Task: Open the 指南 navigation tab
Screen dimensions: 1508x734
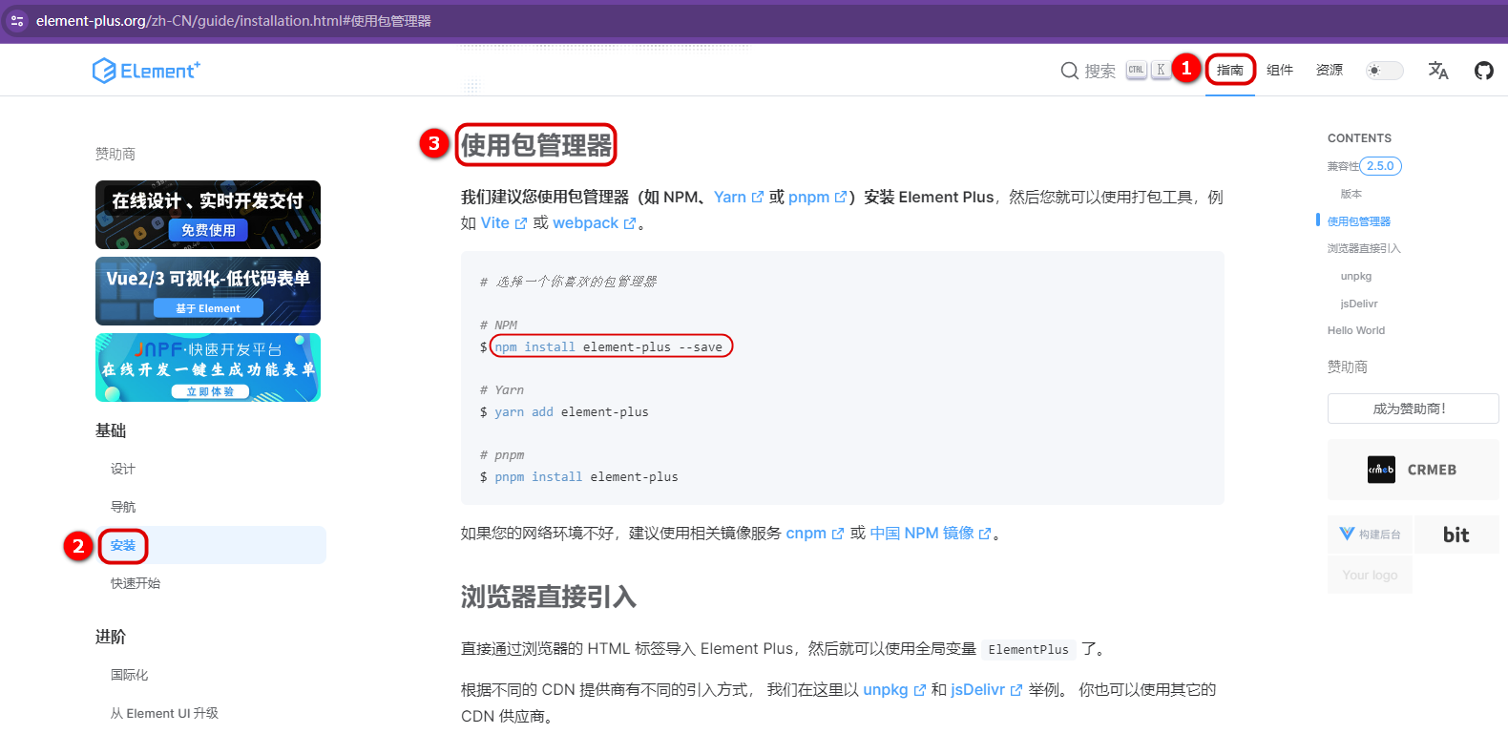Action: pyautogui.click(x=1230, y=70)
